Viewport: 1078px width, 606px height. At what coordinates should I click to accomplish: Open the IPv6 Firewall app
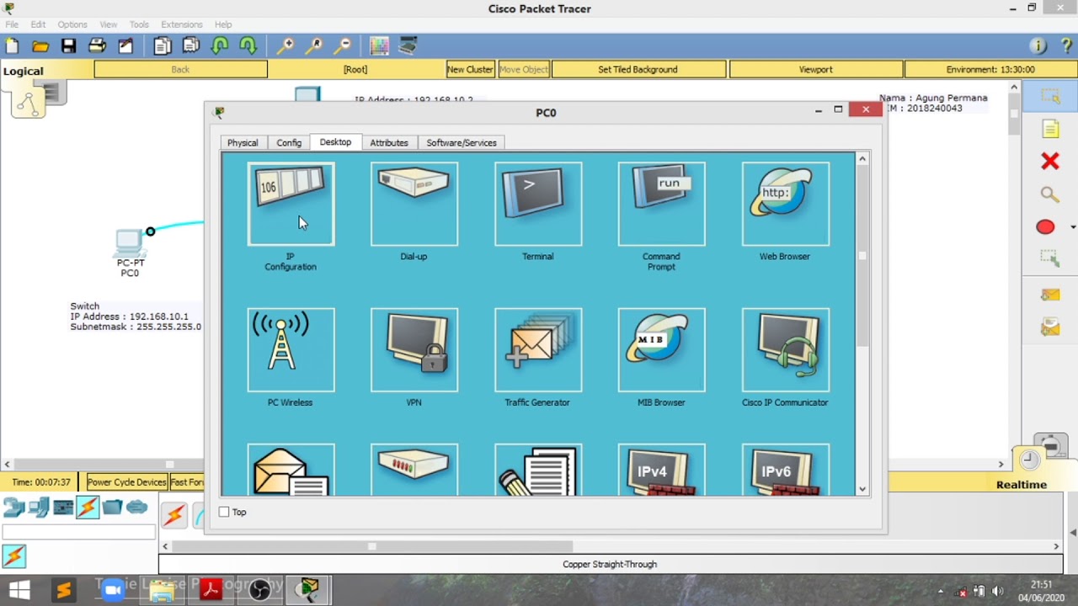786,470
